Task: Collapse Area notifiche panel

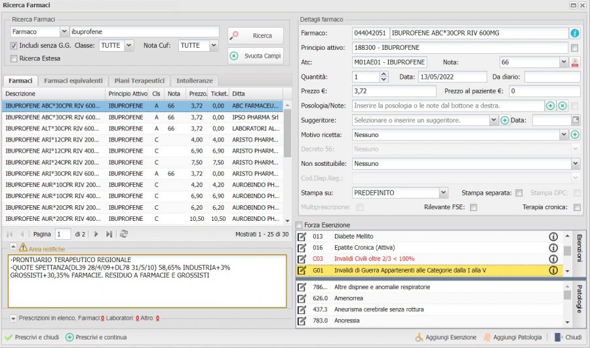Action: click(x=13, y=247)
